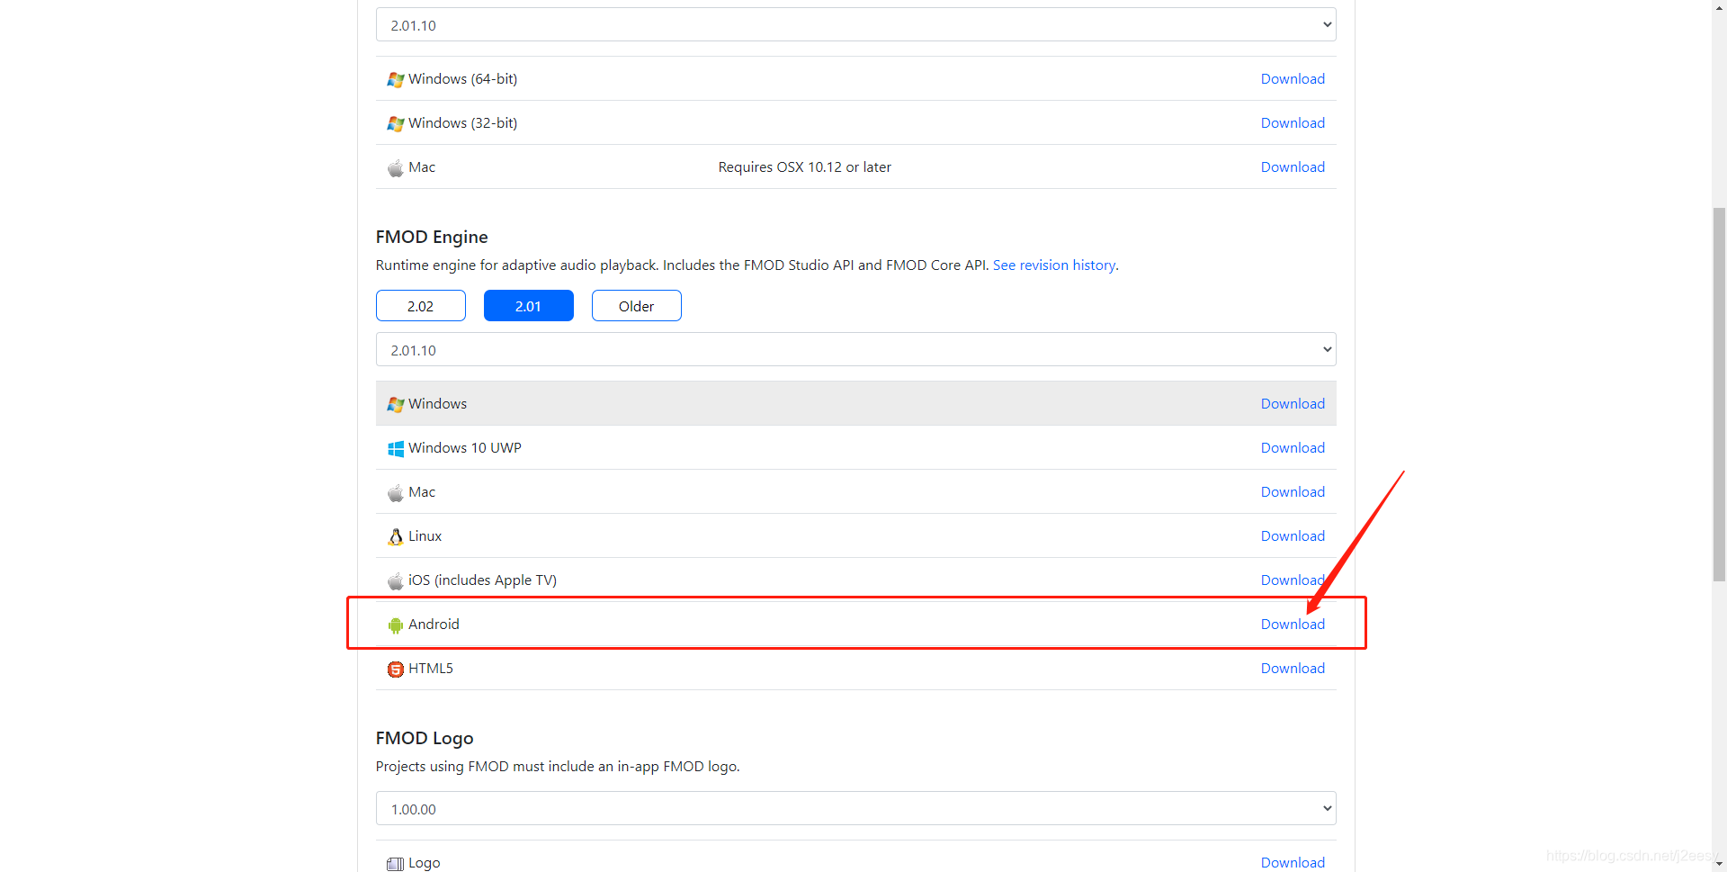
Task: Download the FMOD Logo package
Action: pos(1293,862)
